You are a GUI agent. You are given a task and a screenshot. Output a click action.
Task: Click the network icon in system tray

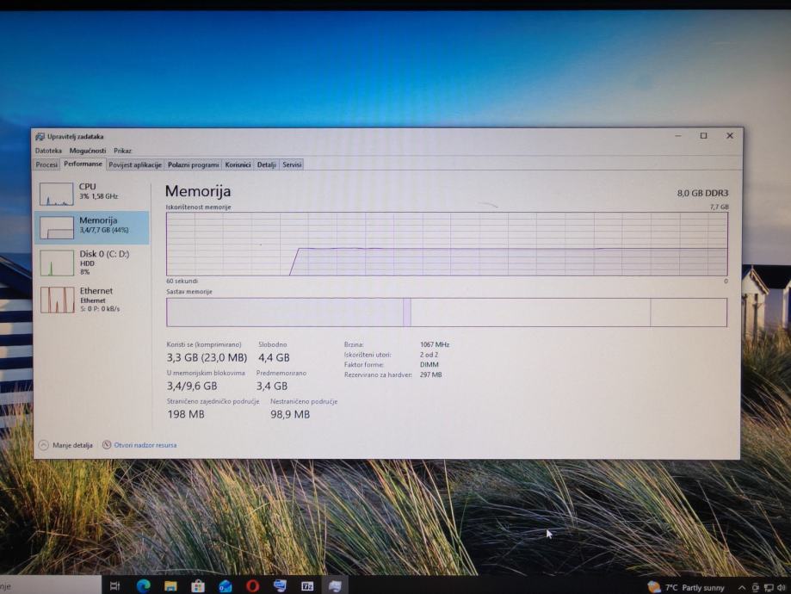coord(769,587)
